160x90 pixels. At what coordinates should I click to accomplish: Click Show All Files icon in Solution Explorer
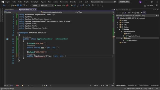point(138,13)
